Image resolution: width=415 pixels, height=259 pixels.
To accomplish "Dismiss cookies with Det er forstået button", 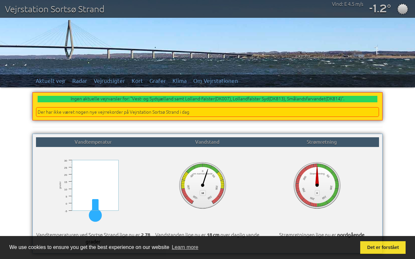I will pos(383,247).
